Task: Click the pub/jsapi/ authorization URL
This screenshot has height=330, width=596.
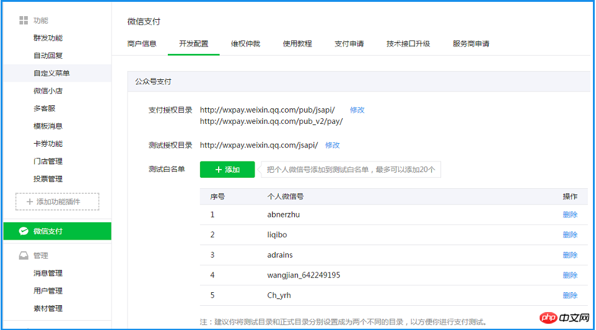Action: (x=267, y=110)
